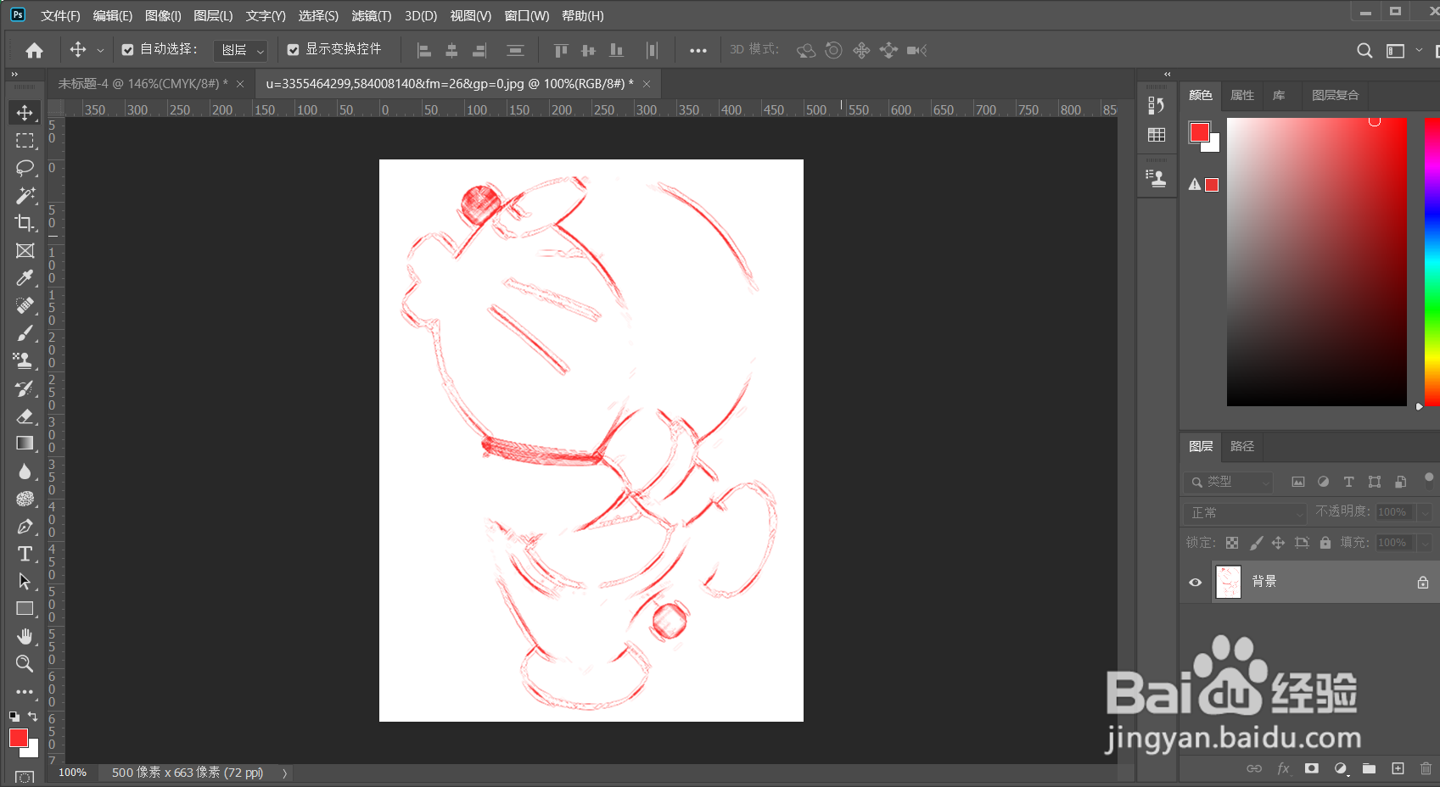Select the Brush tool
The width and height of the screenshot is (1440, 787).
point(25,333)
